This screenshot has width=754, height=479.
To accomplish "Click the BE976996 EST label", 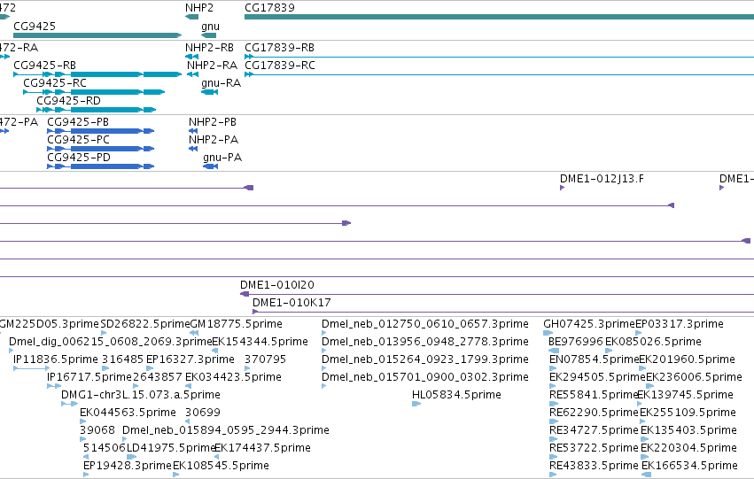I will [x=576, y=342].
